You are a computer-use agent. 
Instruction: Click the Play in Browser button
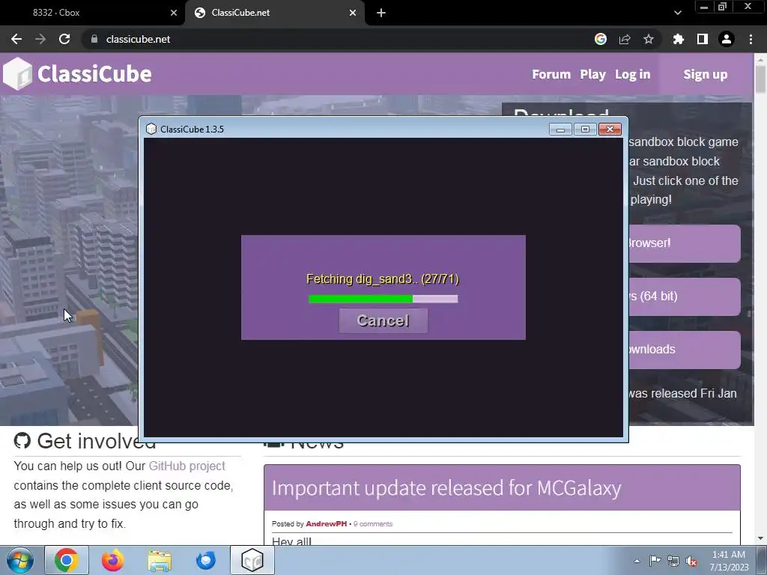point(685,243)
